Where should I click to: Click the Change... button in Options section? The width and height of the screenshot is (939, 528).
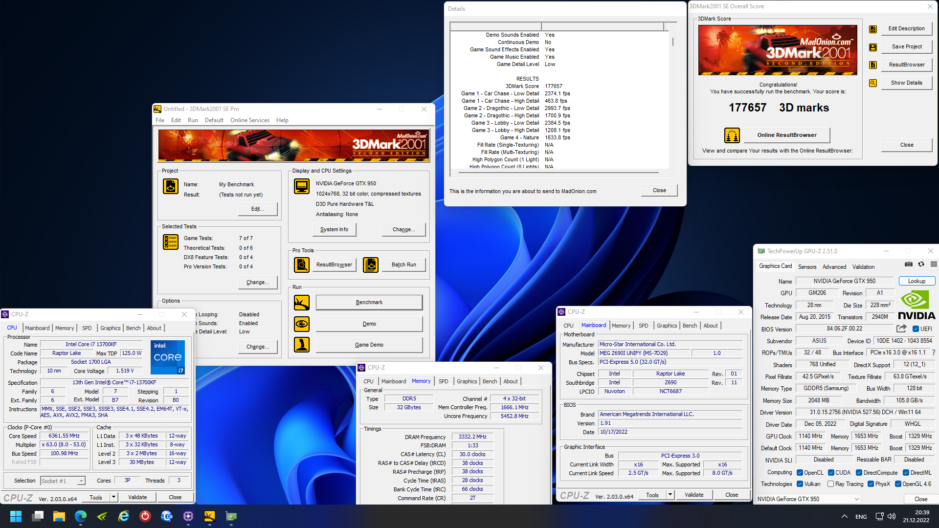(x=258, y=347)
